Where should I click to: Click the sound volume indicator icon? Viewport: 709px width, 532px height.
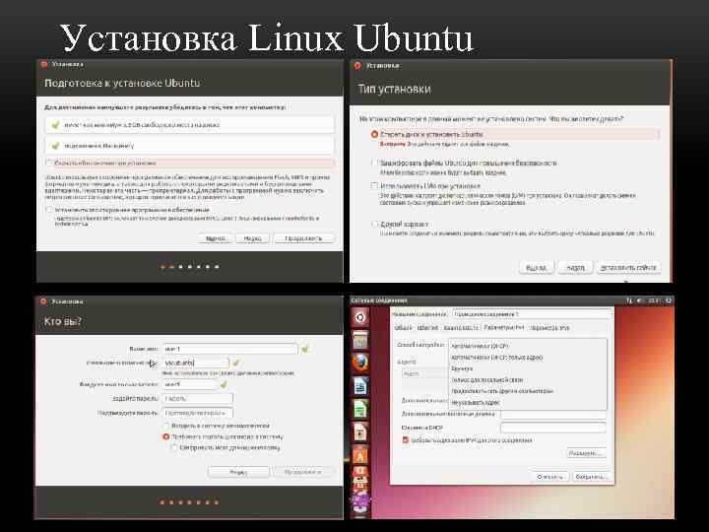640,300
